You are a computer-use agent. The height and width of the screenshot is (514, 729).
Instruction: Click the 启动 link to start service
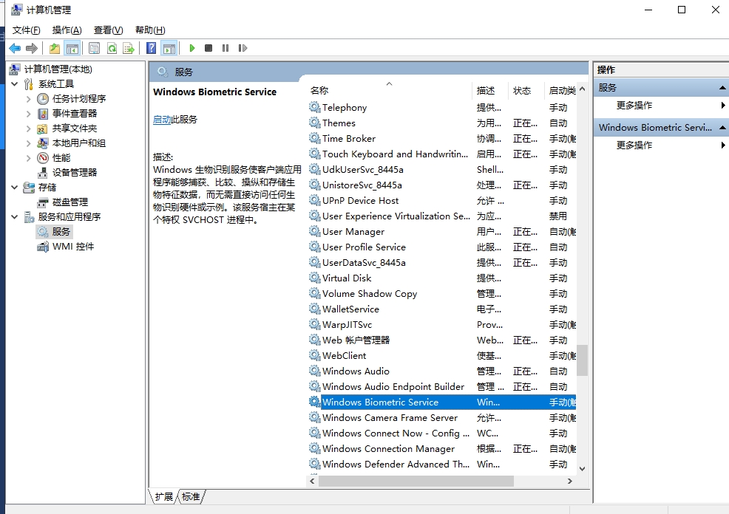click(x=162, y=120)
